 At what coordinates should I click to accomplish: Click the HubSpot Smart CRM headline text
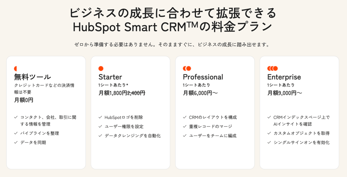(x=173, y=27)
